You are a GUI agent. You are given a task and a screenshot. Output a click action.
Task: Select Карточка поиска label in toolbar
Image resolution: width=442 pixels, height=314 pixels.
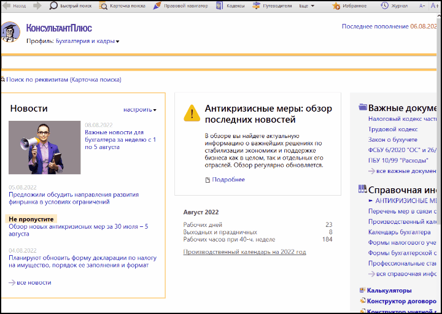pos(128,6)
